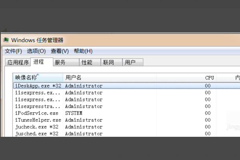Open the 查看(V) menu
This screenshot has width=240, height=160.
(60, 51)
